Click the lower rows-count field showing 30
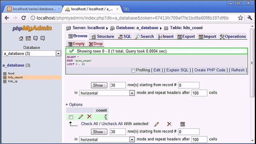Viewport: 256px width, 144px height. 118,132
